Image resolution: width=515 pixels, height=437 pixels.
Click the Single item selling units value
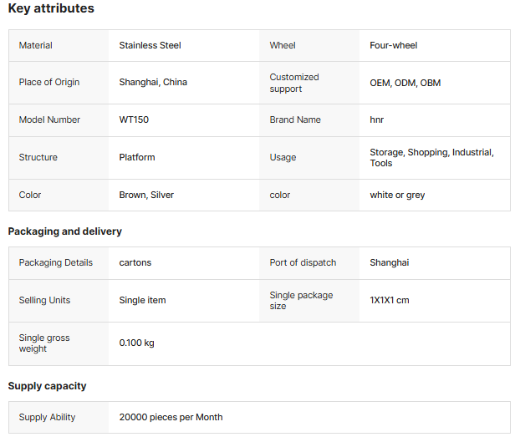click(142, 300)
